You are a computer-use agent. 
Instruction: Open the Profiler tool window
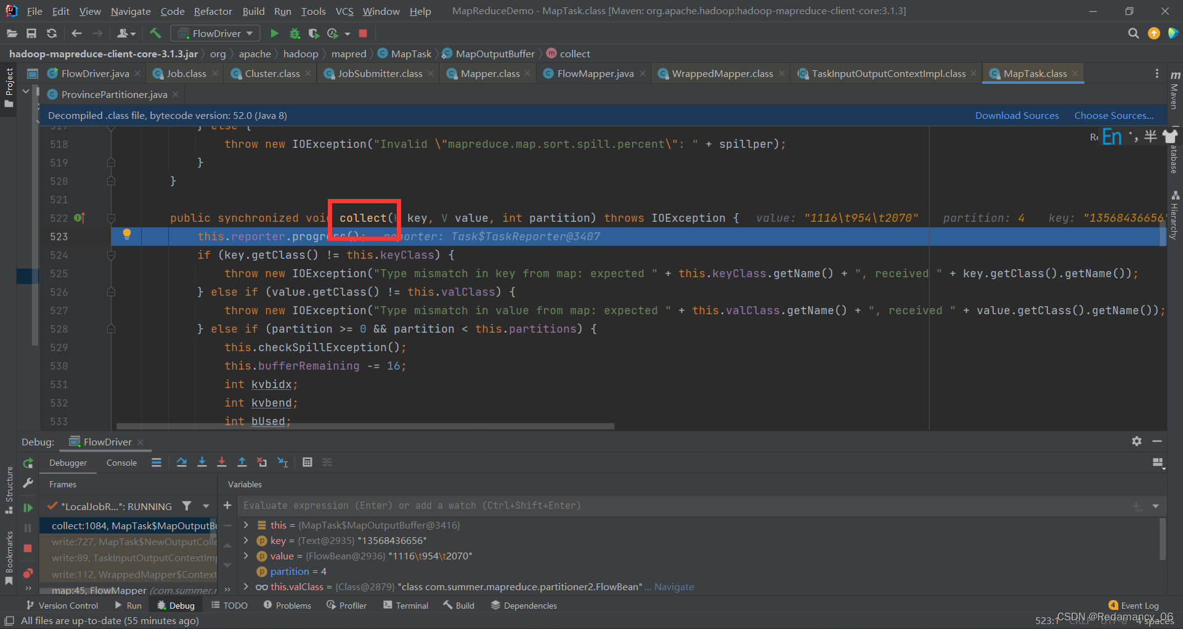pyautogui.click(x=347, y=606)
